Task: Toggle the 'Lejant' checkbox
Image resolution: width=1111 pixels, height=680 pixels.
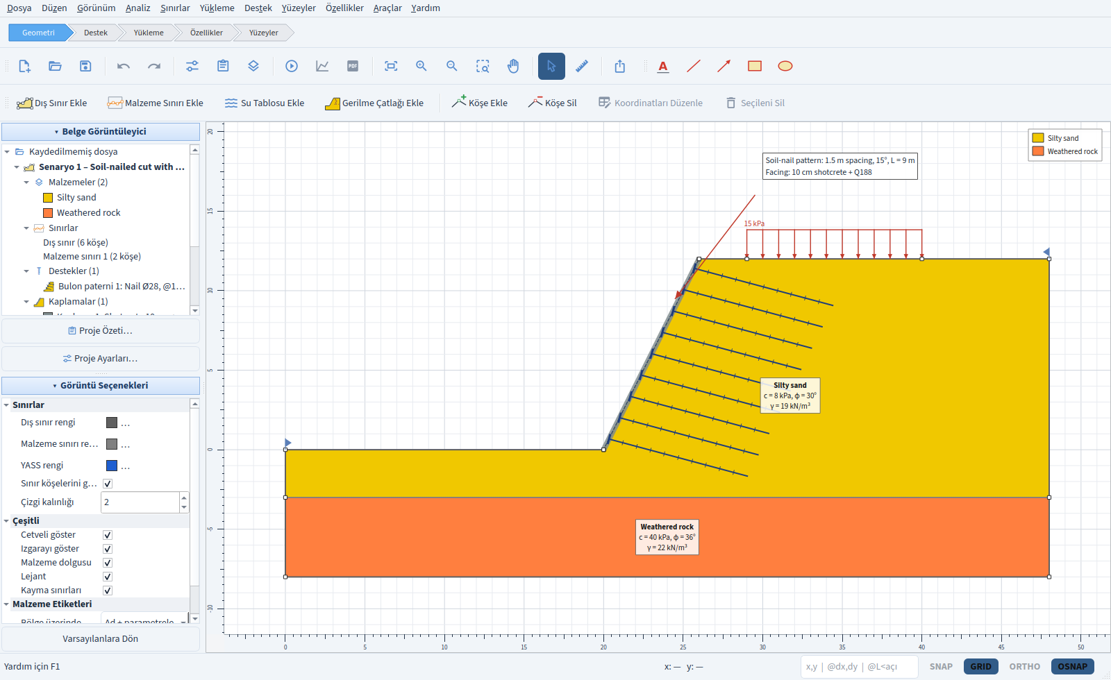Action: [x=108, y=577]
